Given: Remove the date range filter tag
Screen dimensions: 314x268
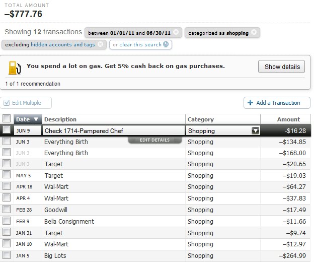Looking at the screenshot, I should coord(176,32).
